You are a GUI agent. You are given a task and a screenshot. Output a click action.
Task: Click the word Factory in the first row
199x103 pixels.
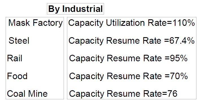[48, 23]
